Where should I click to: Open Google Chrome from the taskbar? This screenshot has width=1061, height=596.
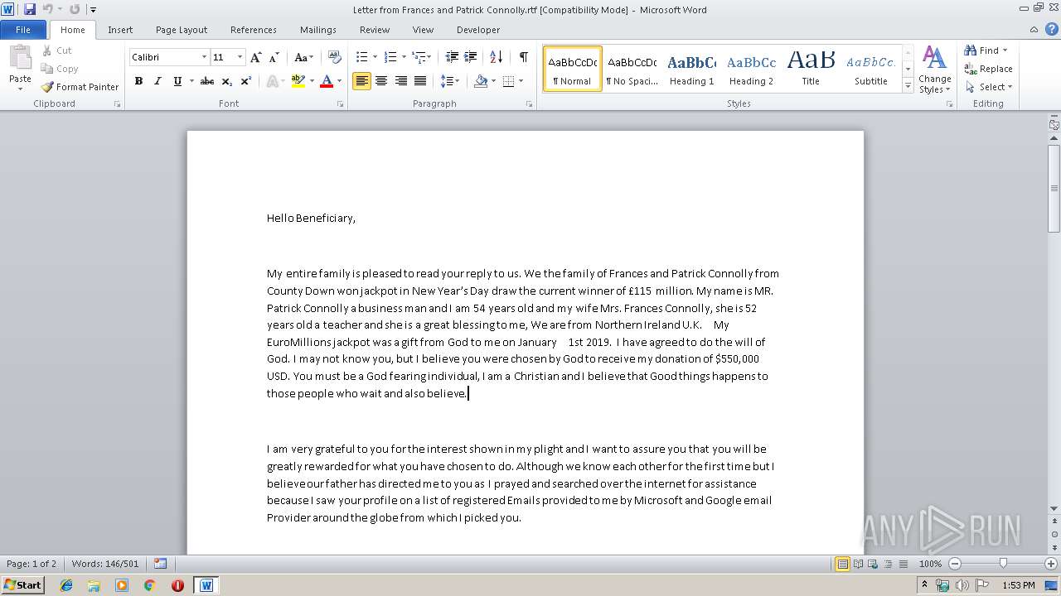(149, 585)
